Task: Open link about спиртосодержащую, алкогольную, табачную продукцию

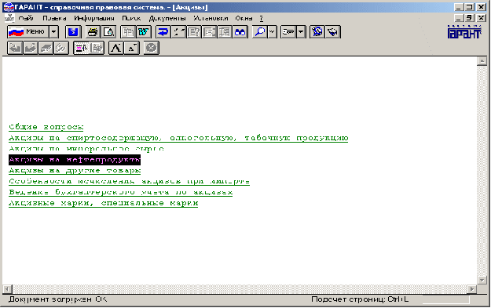Action: tap(178, 138)
